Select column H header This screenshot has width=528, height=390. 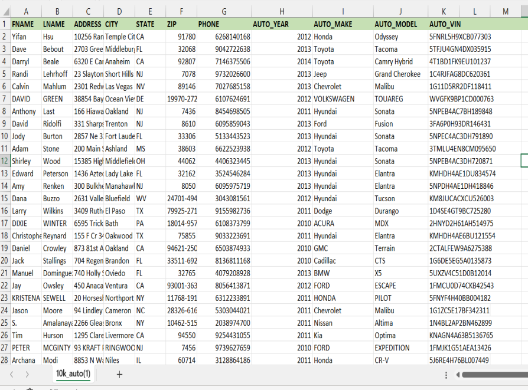tap(282, 12)
